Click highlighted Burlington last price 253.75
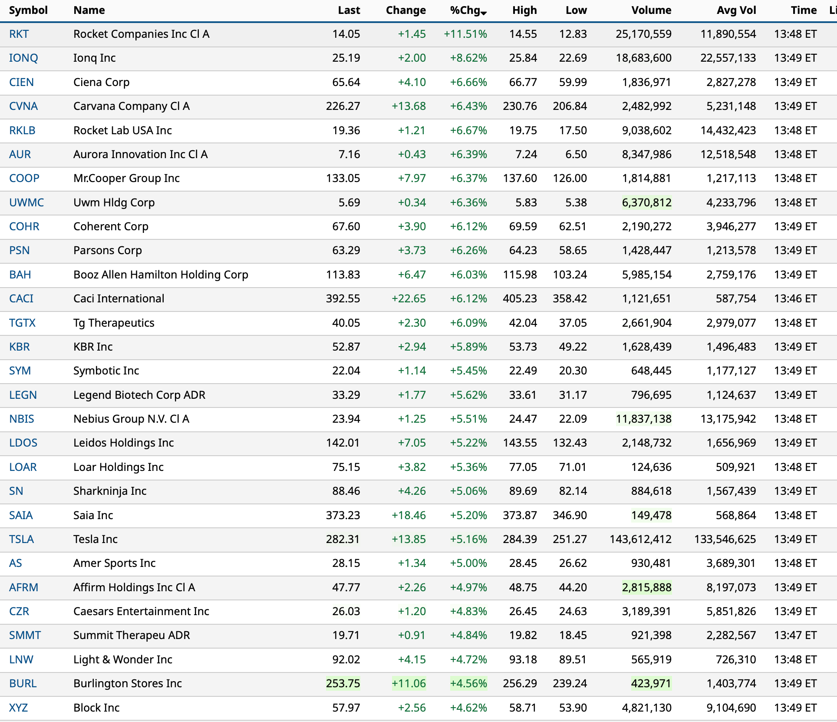This screenshot has width=837, height=722. click(x=343, y=684)
